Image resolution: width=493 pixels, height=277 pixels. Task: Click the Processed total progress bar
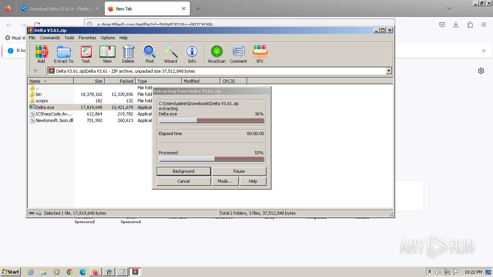tap(211, 159)
